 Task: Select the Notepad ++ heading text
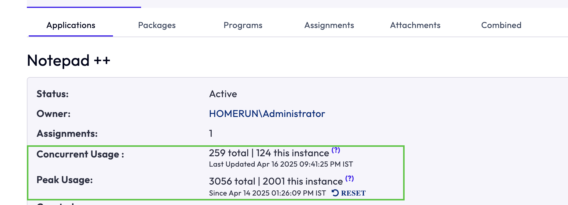68,60
